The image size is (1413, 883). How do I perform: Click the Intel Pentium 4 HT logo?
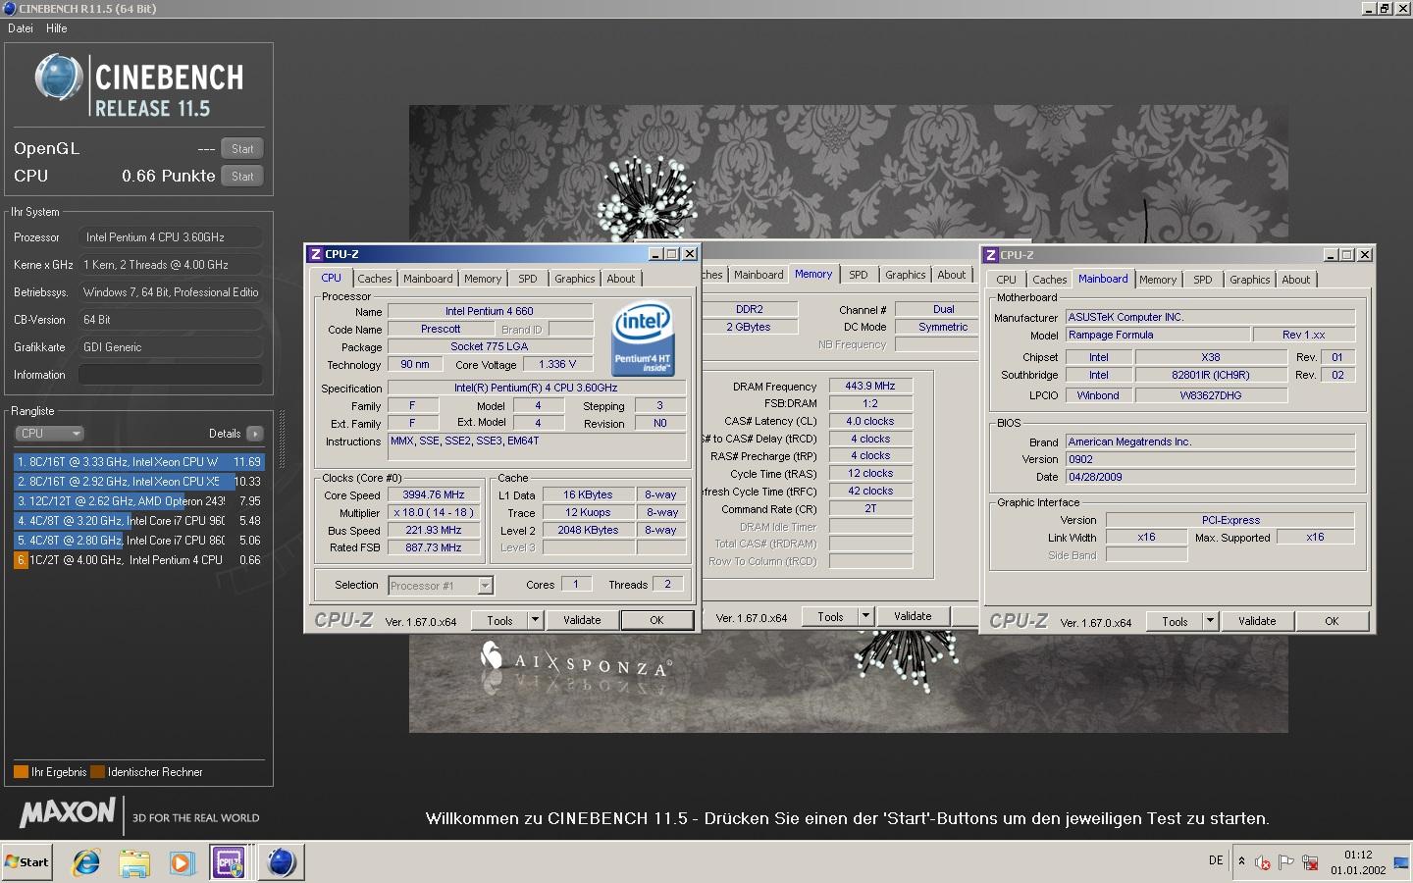pos(642,338)
